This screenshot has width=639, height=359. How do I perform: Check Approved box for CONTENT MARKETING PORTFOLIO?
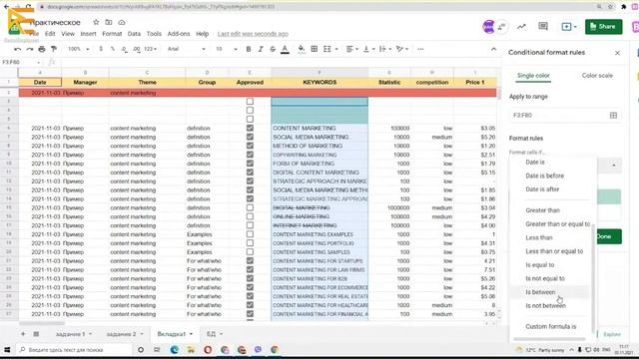tap(250, 243)
